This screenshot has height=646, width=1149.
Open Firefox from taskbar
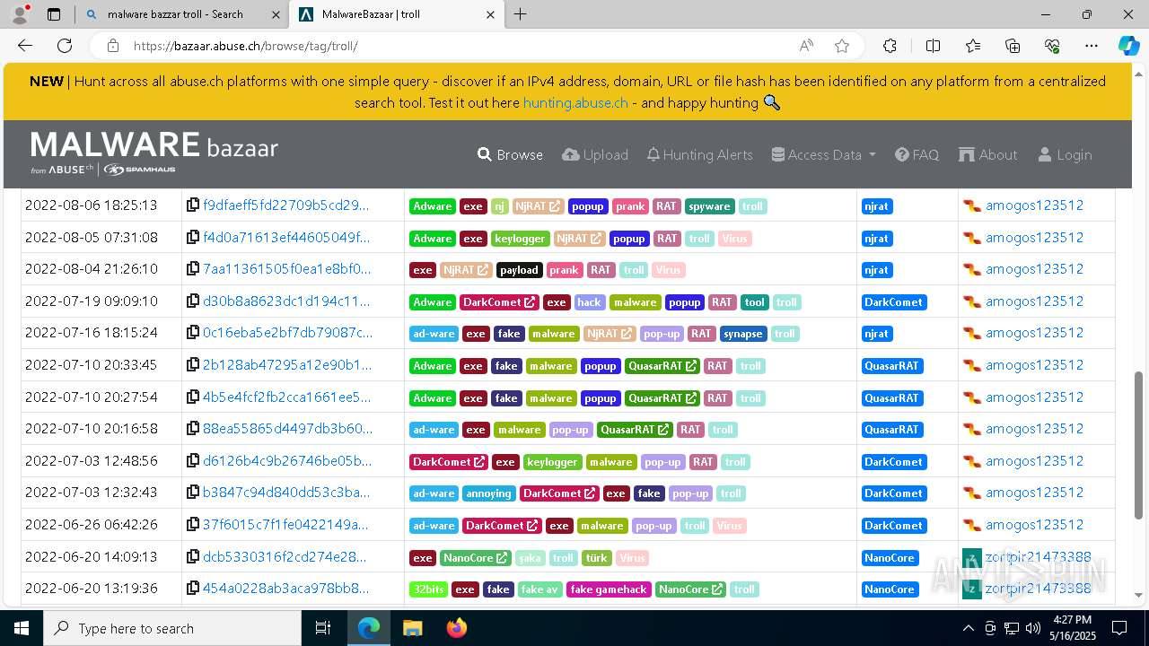[456, 628]
